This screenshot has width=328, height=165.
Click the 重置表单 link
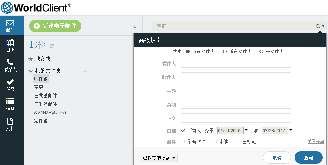(316, 141)
